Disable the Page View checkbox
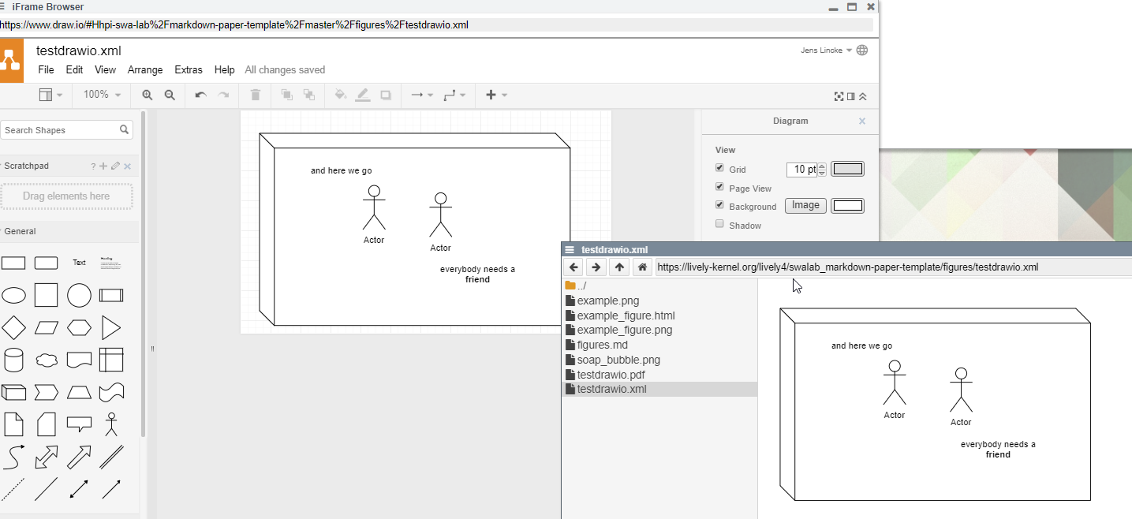This screenshot has height=519, width=1132. pyautogui.click(x=719, y=187)
